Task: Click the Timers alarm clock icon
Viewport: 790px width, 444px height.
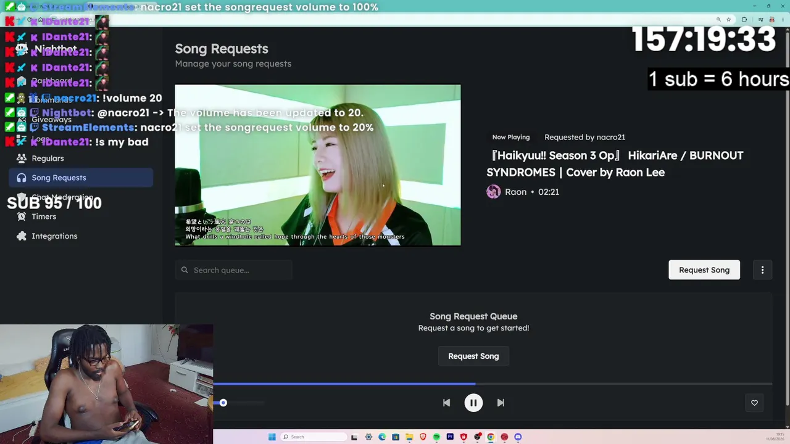Action: (22, 216)
